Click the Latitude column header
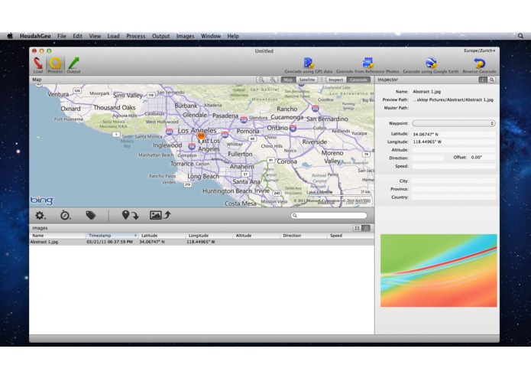531x378 pixels. click(x=162, y=235)
